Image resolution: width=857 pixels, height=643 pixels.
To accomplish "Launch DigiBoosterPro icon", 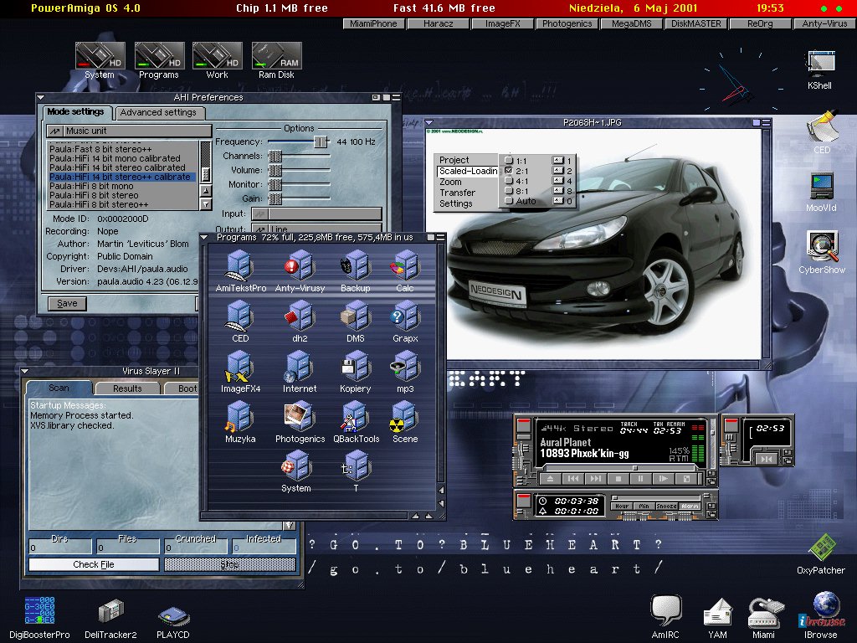I will [x=39, y=617].
